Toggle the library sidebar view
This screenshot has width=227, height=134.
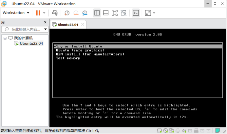coord(97,13)
